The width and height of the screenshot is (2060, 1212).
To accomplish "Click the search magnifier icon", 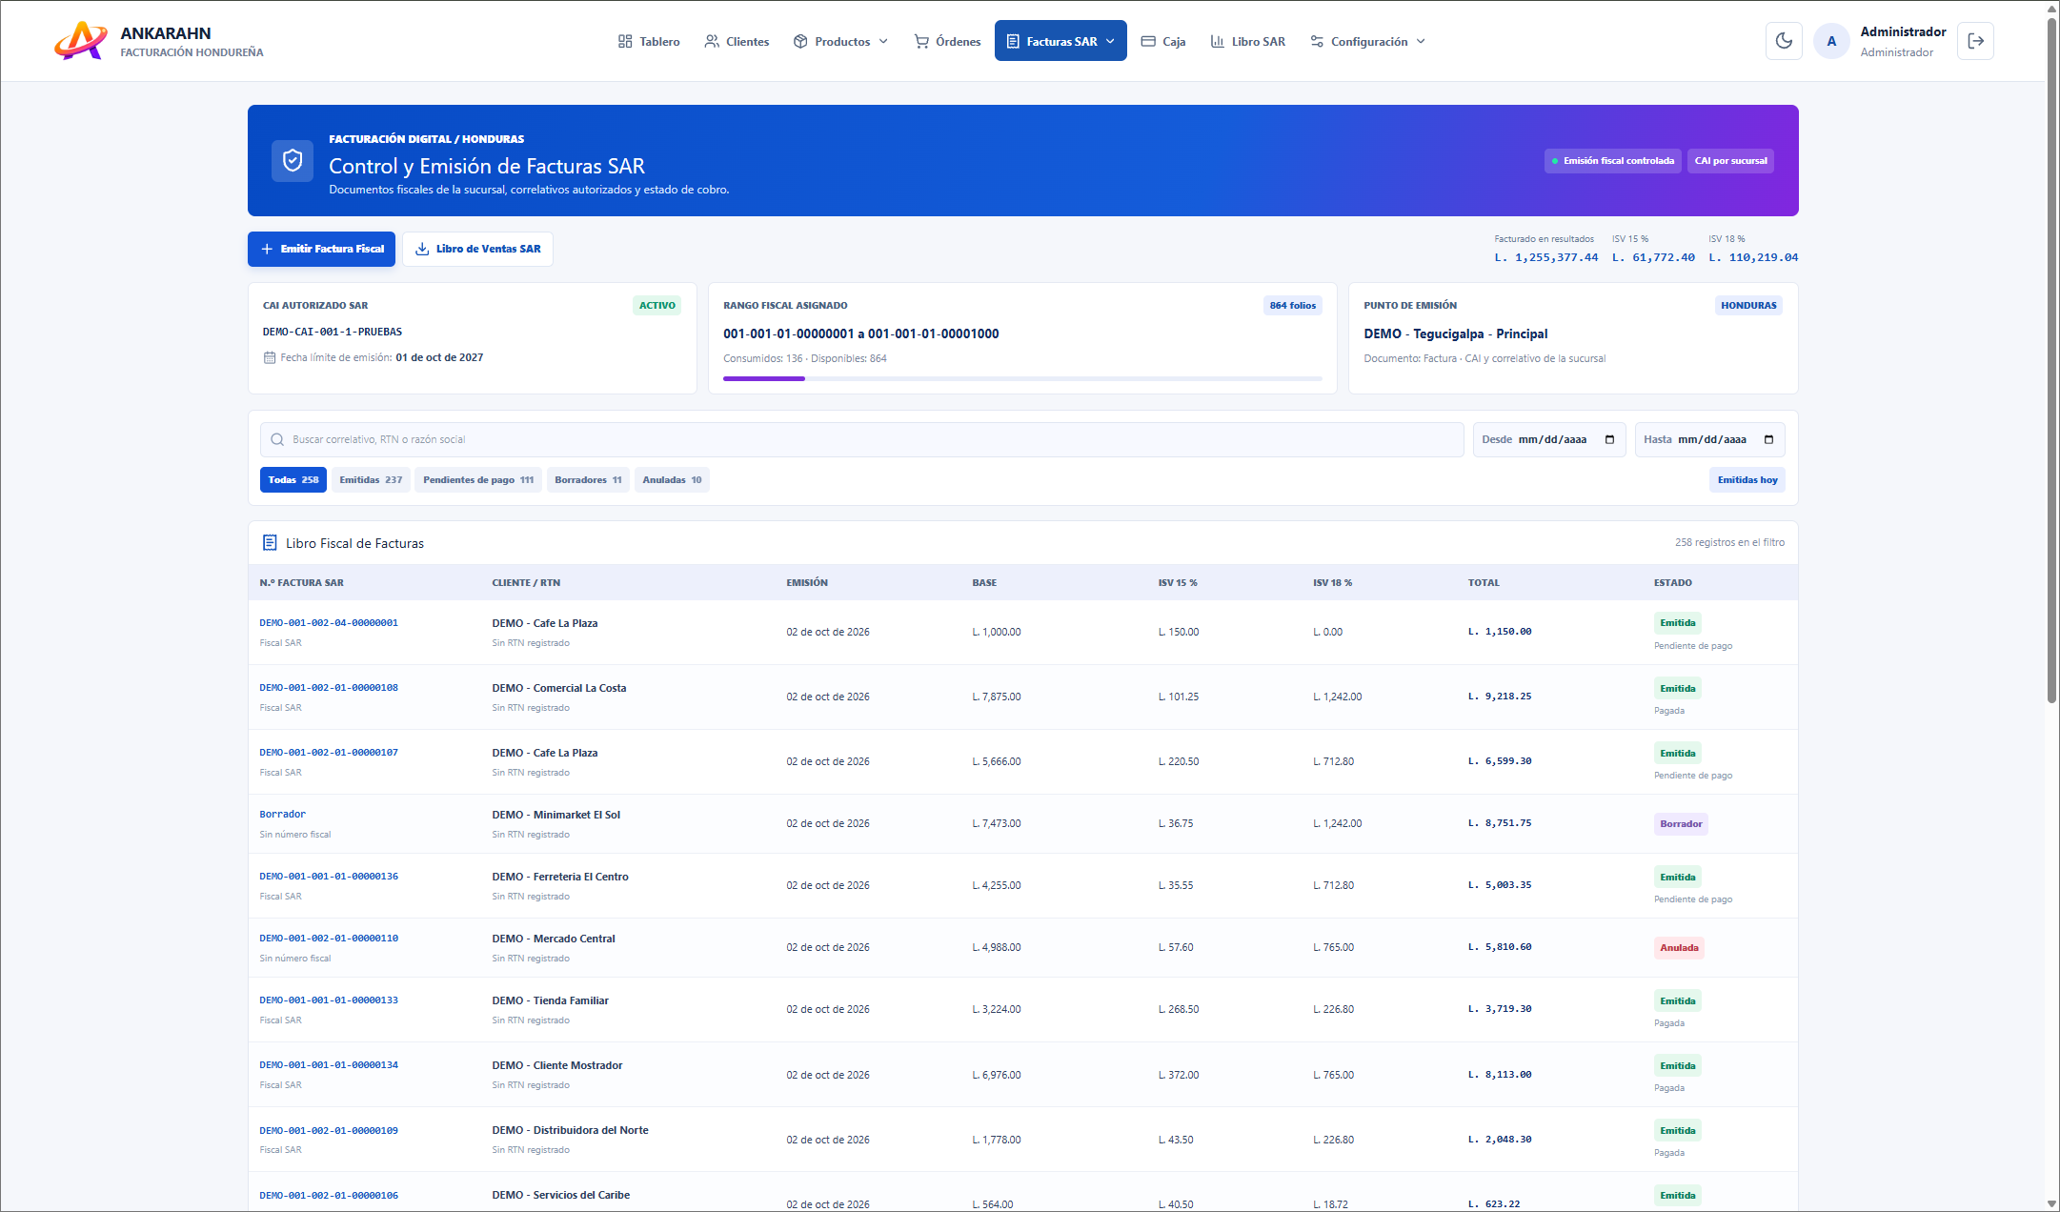I will (x=277, y=439).
